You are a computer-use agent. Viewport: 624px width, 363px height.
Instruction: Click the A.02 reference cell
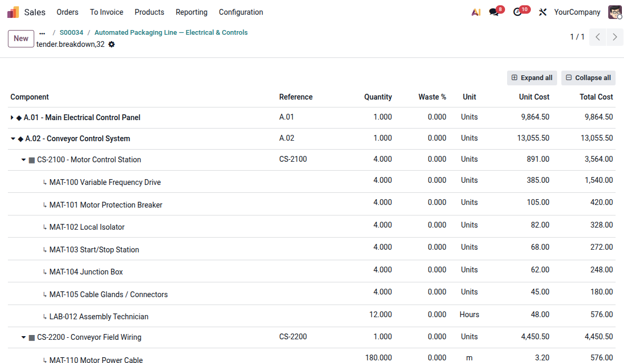286,138
